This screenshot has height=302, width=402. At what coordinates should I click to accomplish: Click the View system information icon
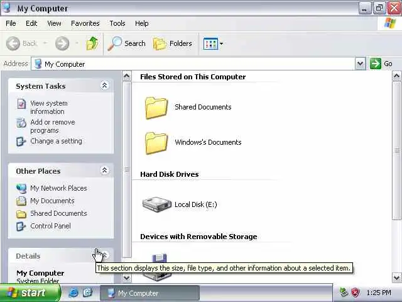pos(21,104)
